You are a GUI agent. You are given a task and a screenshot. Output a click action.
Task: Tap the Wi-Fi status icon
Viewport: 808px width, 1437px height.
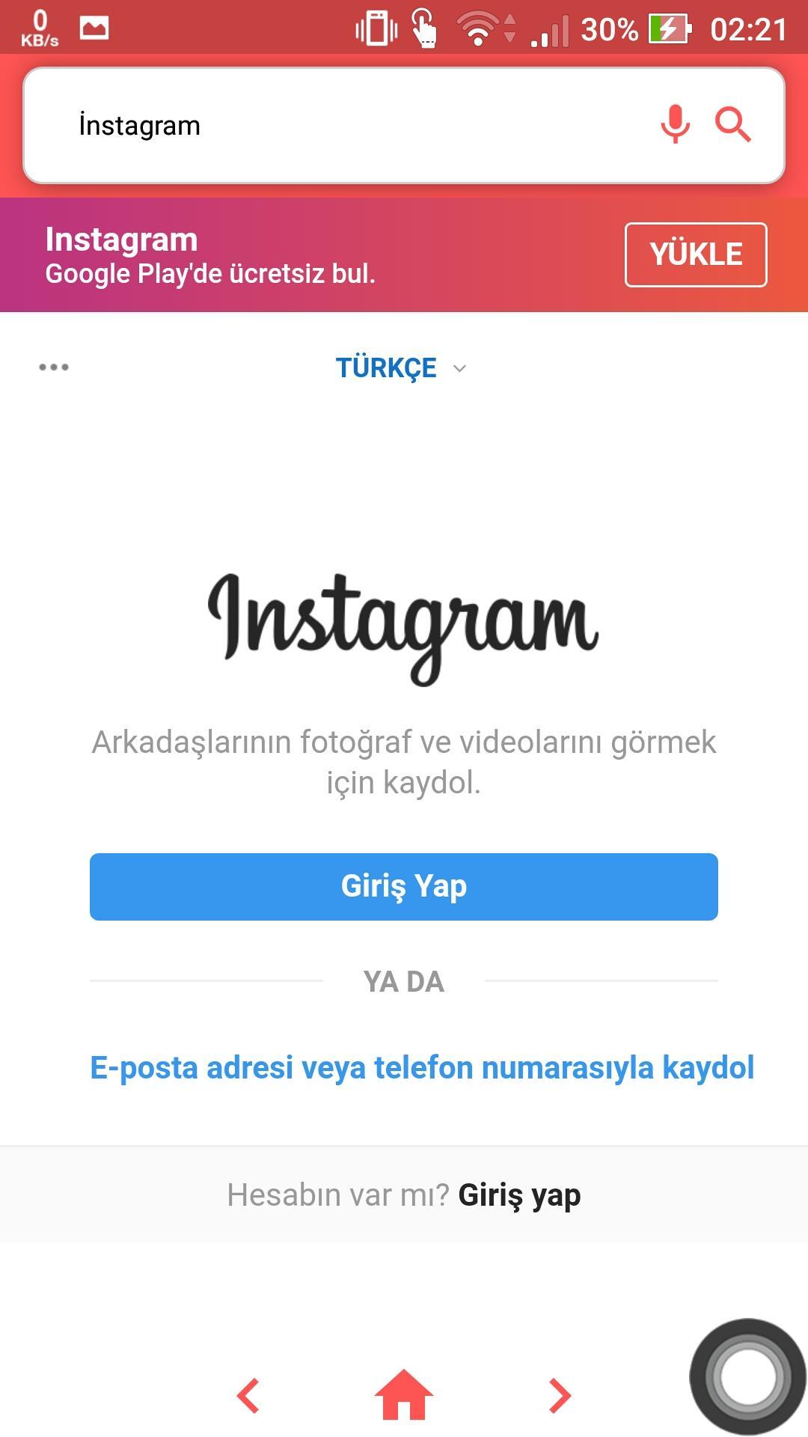479,30
